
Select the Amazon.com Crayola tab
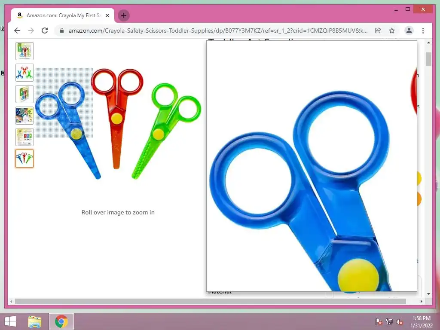(63, 15)
